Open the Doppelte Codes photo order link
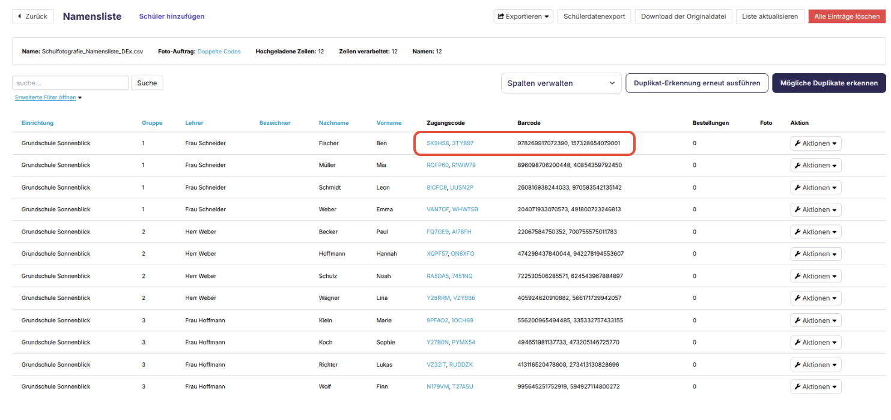This screenshot has width=891, height=420. coord(219,52)
